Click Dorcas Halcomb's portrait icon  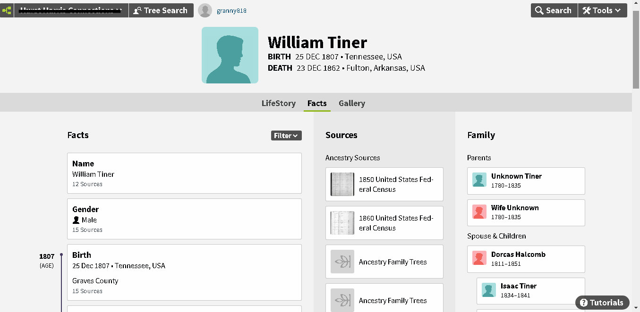[479, 258]
